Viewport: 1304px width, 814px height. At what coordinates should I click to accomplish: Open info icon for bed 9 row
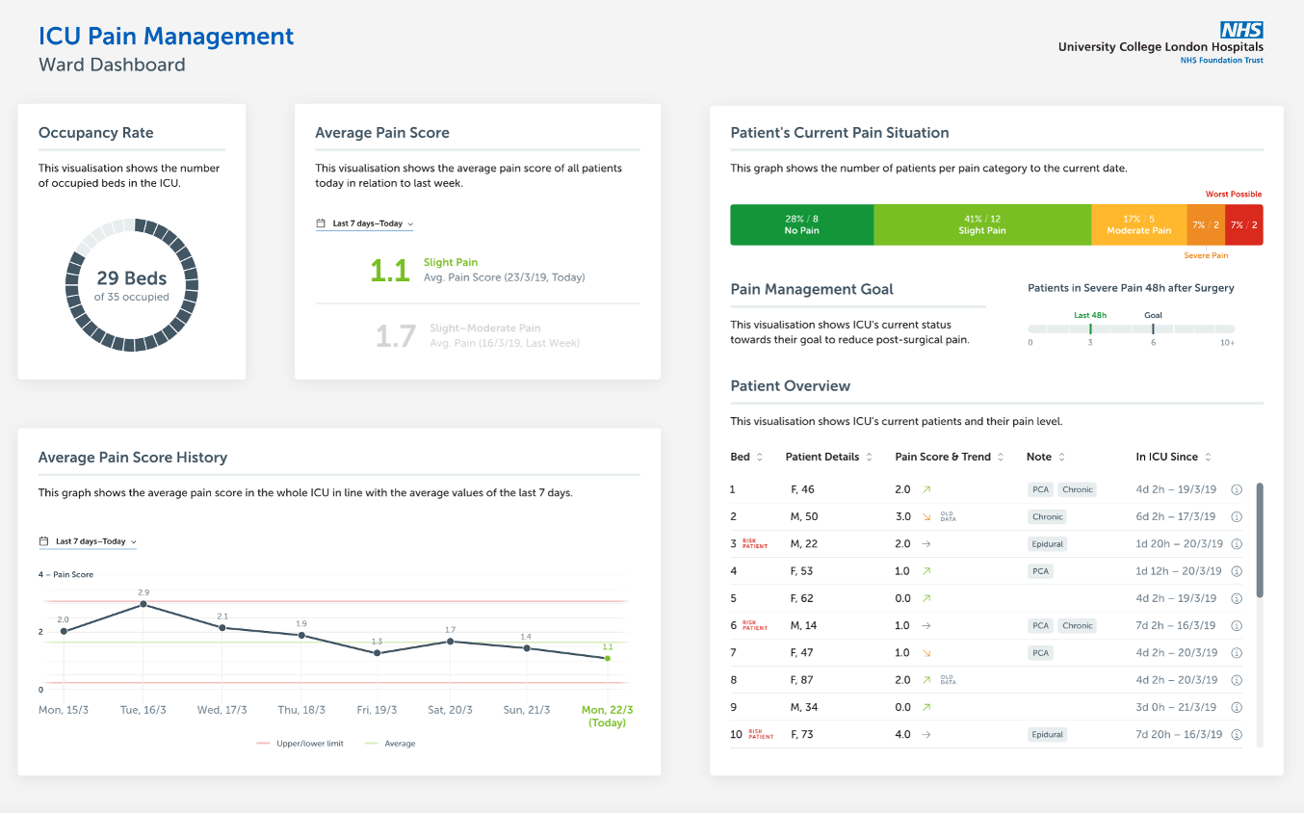click(x=1237, y=707)
